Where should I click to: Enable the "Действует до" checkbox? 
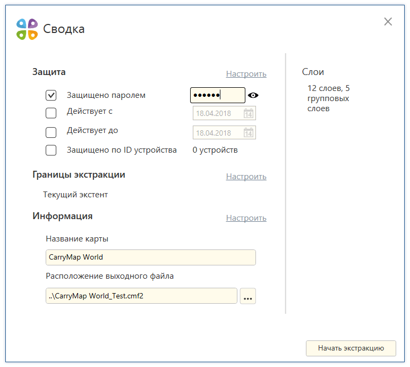pos(51,132)
